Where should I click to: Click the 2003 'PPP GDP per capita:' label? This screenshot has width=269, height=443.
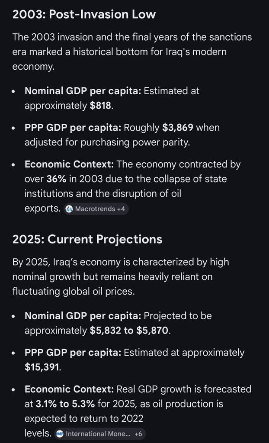coord(73,128)
